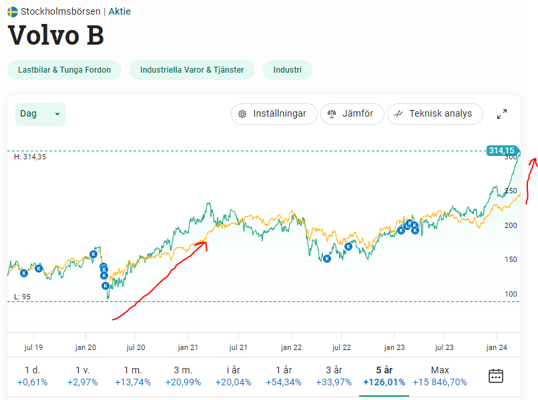Switch to the Max period tab
Screen dimensions: 538x400
click(440, 376)
